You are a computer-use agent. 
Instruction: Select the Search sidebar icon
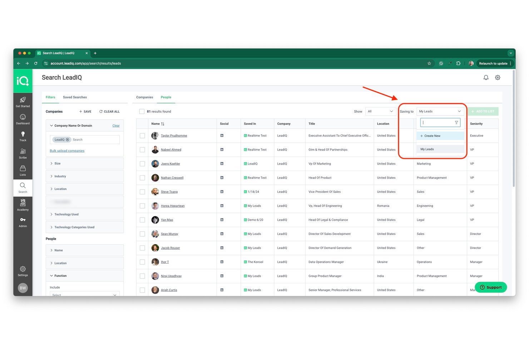click(23, 188)
